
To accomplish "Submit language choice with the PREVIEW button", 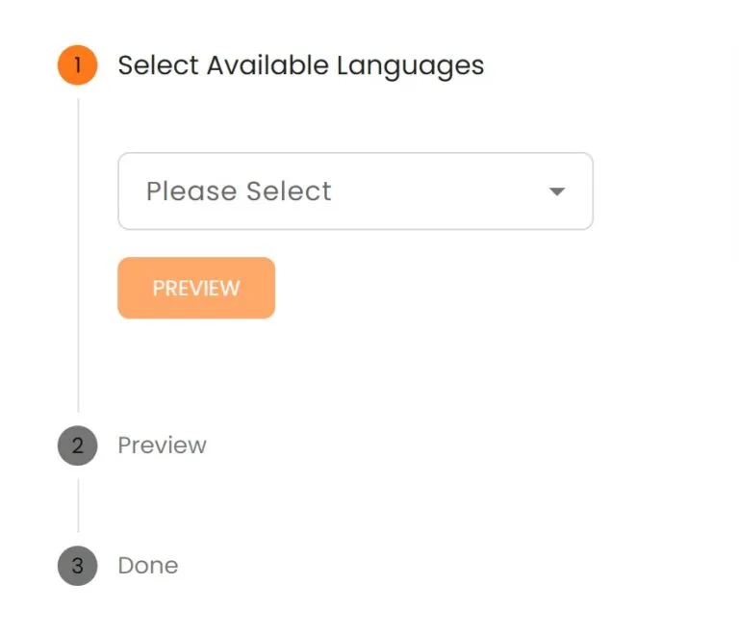I will pos(196,288).
